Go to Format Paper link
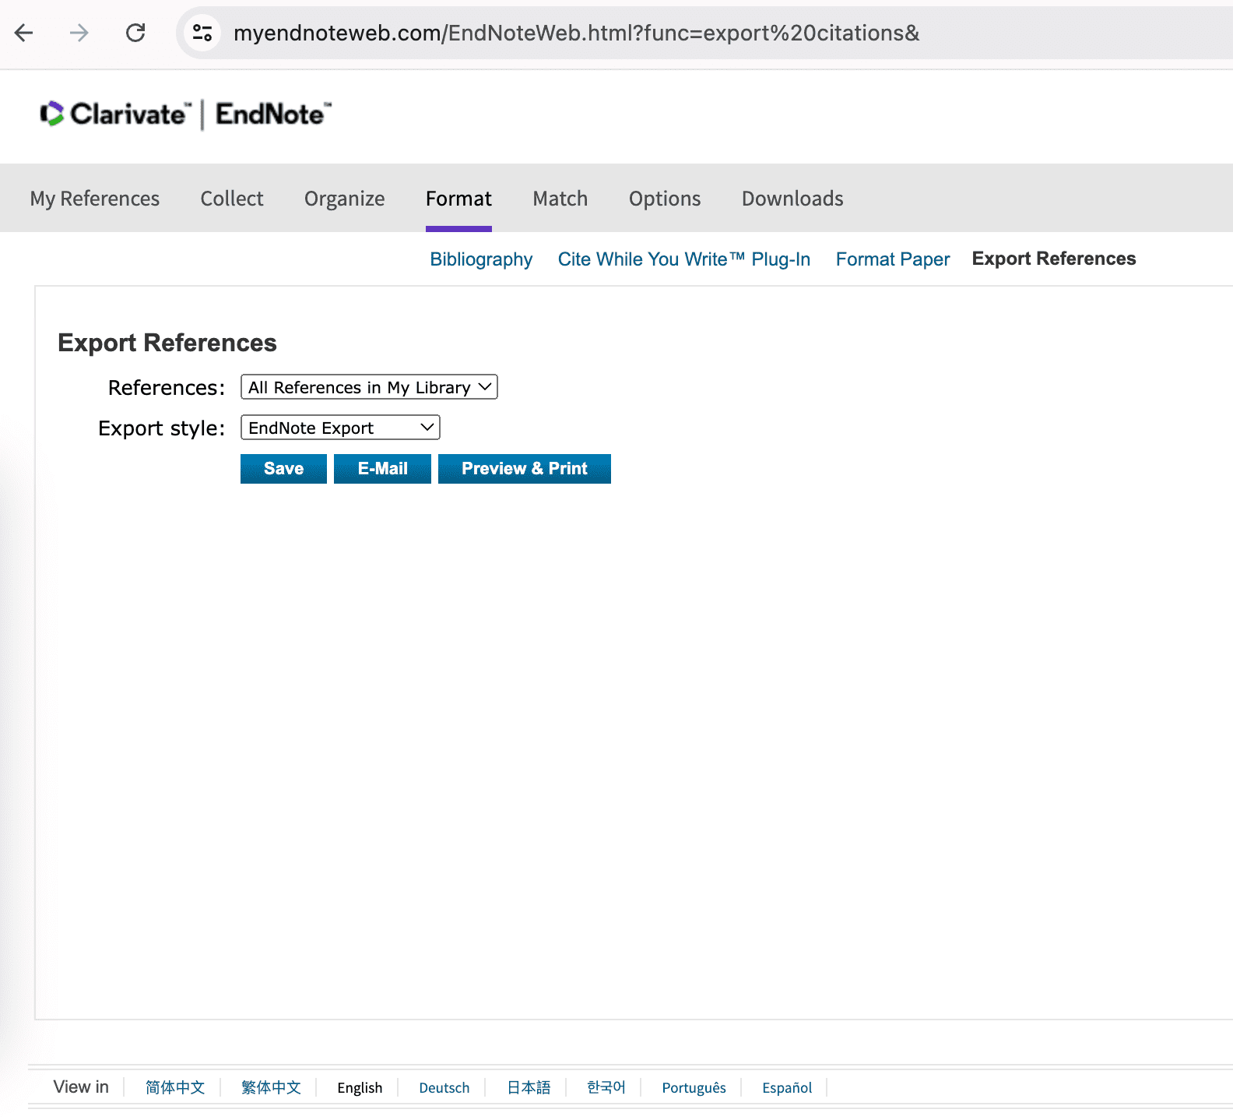Viewport: 1233px width, 1120px height. pos(893,259)
